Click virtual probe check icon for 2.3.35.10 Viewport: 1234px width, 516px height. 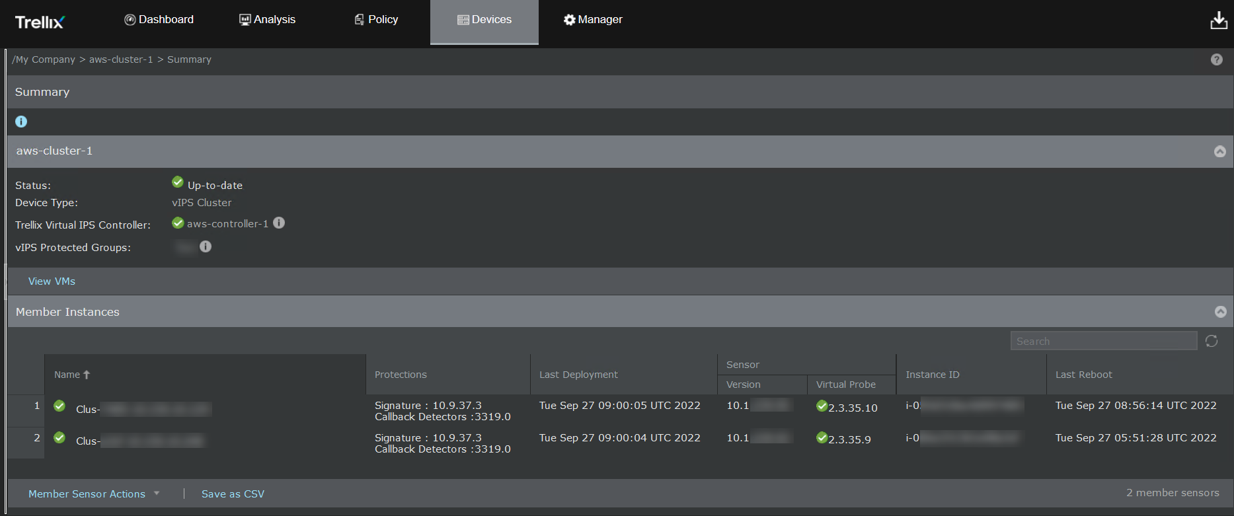[822, 406]
